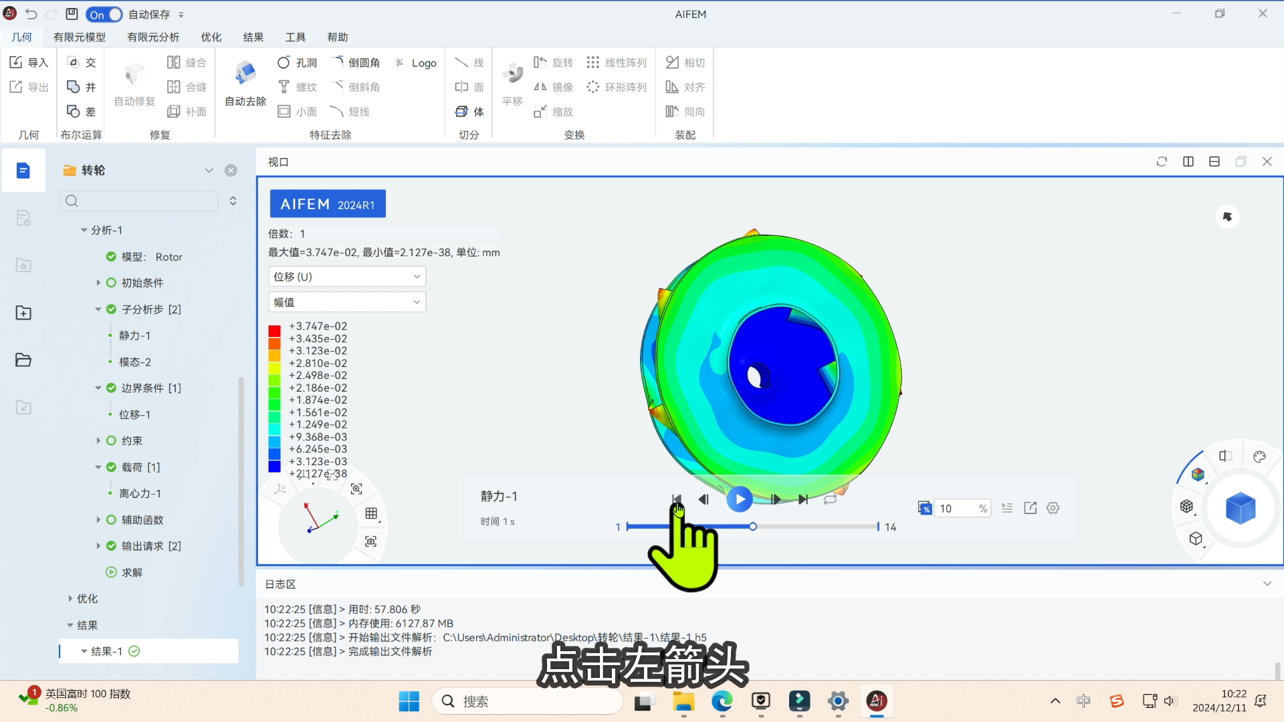Image resolution: width=1284 pixels, height=722 pixels.
Task: Click the animation frame slider handle
Action: coord(752,527)
